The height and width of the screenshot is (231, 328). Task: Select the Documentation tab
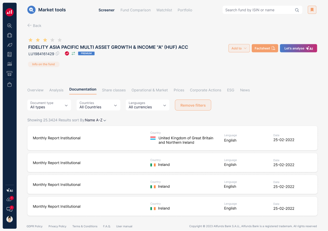tap(83, 89)
